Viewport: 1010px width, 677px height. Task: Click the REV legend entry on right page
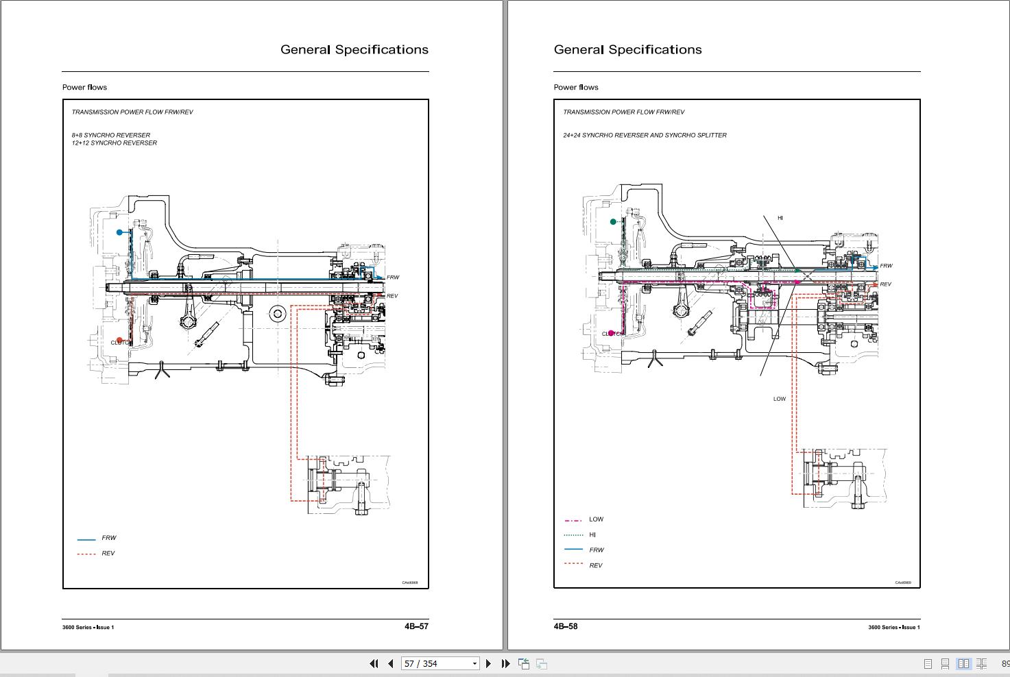coord(583,565)
